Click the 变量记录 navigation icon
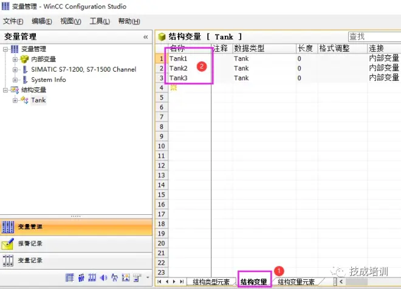The image size is (401, 289). (8, 260)
